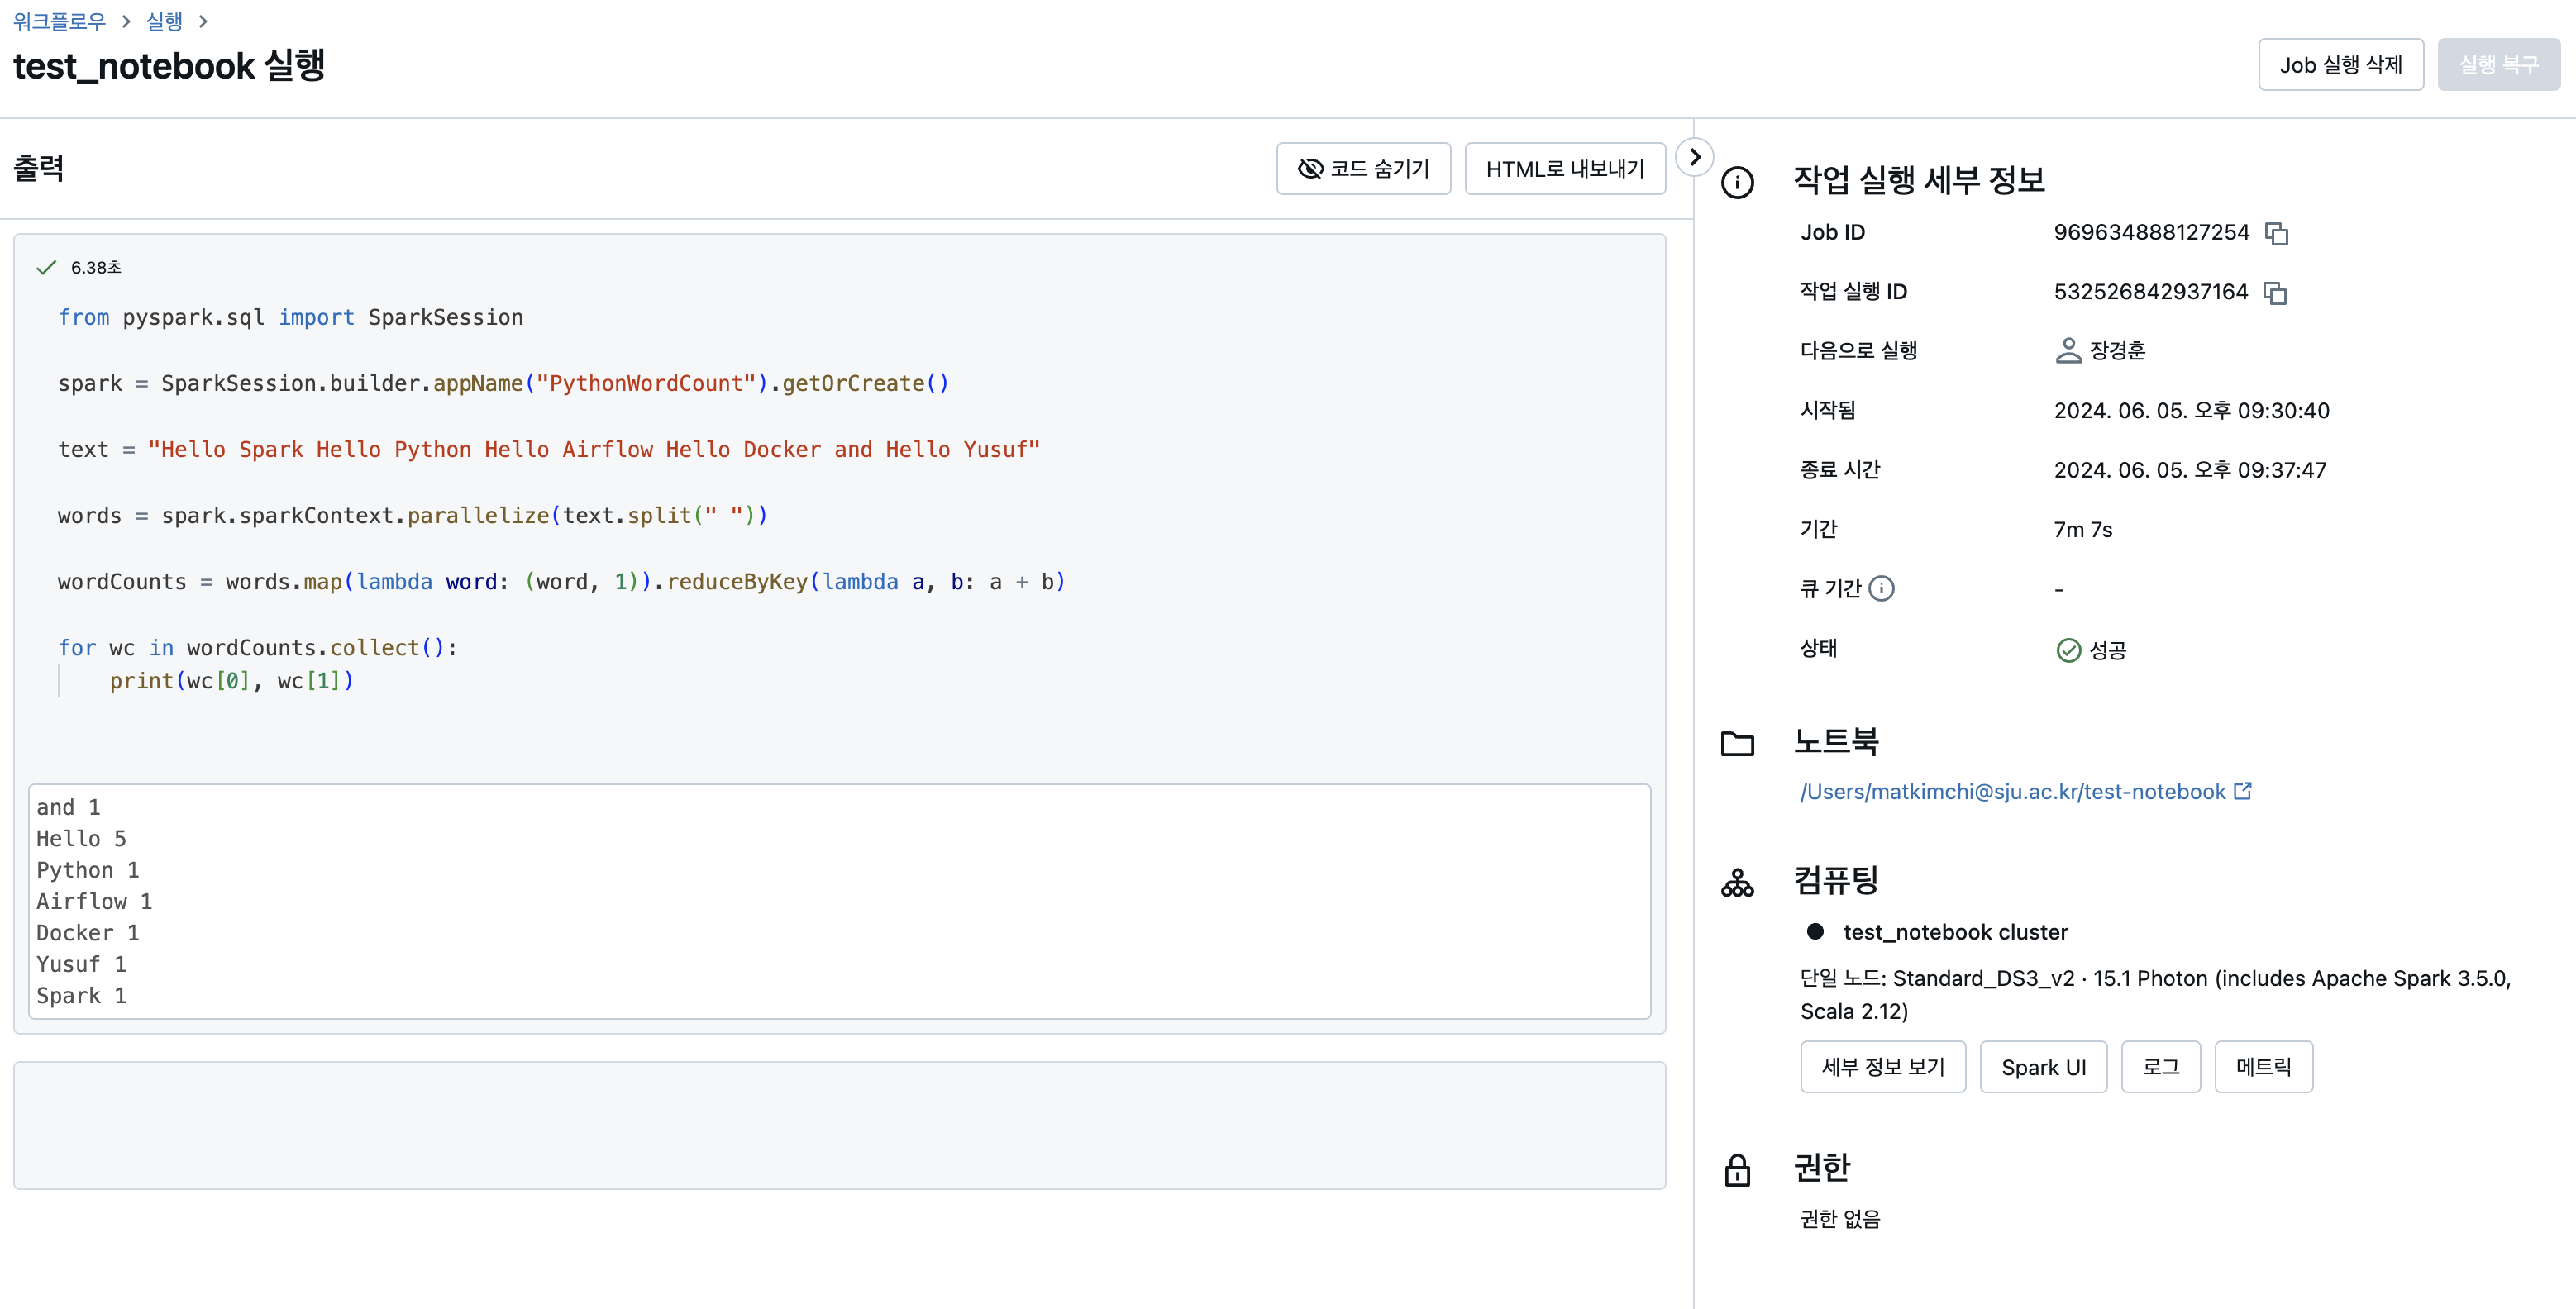Image resolution: width=2576 pixels, height=1309 pixels.
Task: Click the 권한 lock icon
Action: [1737, 1170]
